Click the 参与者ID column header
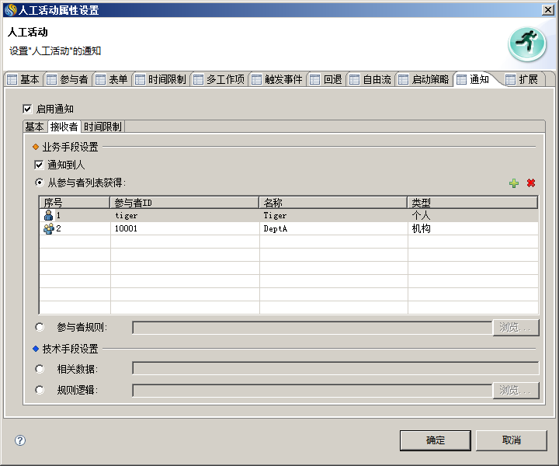Image resolution: width=559 pixels, height=466 pixels. tap(184, 203)
